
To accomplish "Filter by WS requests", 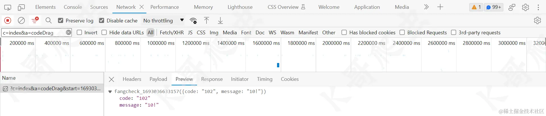I will [272, 33].
